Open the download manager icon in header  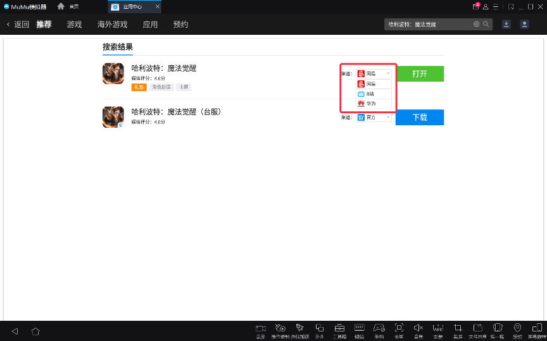pos(506,24)
